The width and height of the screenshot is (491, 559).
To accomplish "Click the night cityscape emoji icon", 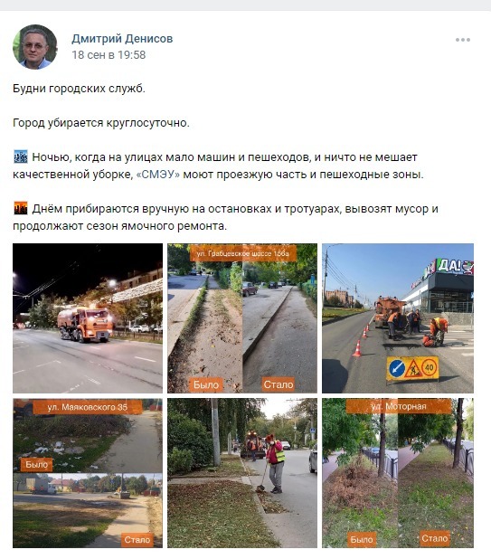I will 21,156.
